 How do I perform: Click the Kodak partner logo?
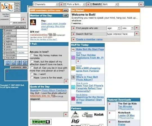tap(99, 114)
